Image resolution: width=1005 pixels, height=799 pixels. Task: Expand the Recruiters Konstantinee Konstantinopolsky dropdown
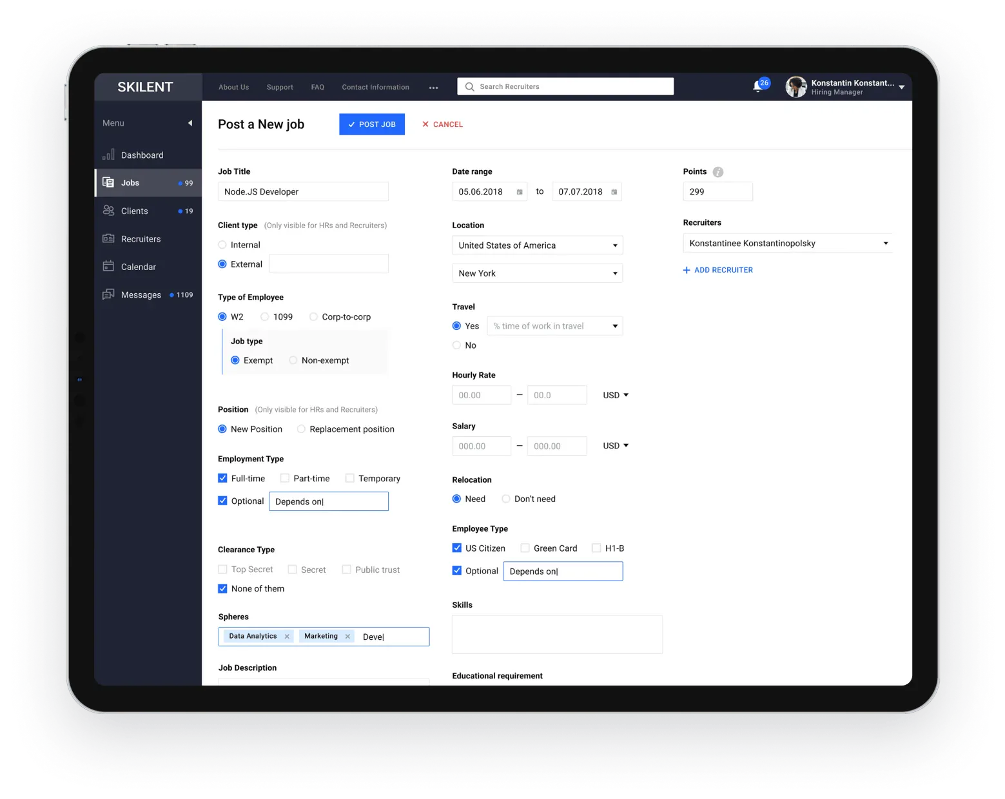tap(788, 244)
